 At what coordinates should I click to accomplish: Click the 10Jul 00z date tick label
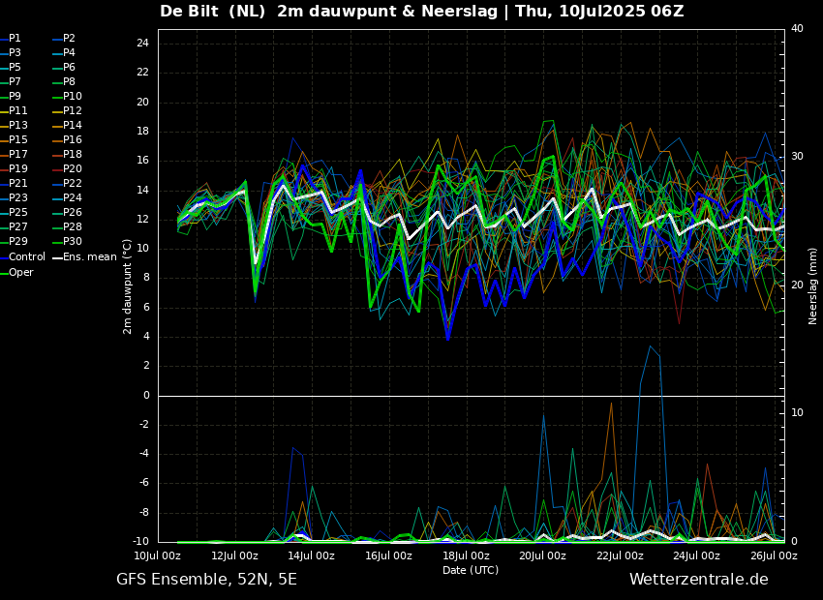pos(157,556)
